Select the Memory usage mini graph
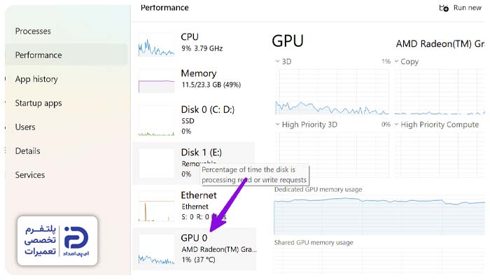The image size is (490, 280). (156, 81)
